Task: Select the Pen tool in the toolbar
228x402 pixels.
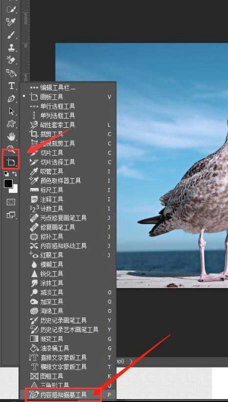Action: coord(11,99)
